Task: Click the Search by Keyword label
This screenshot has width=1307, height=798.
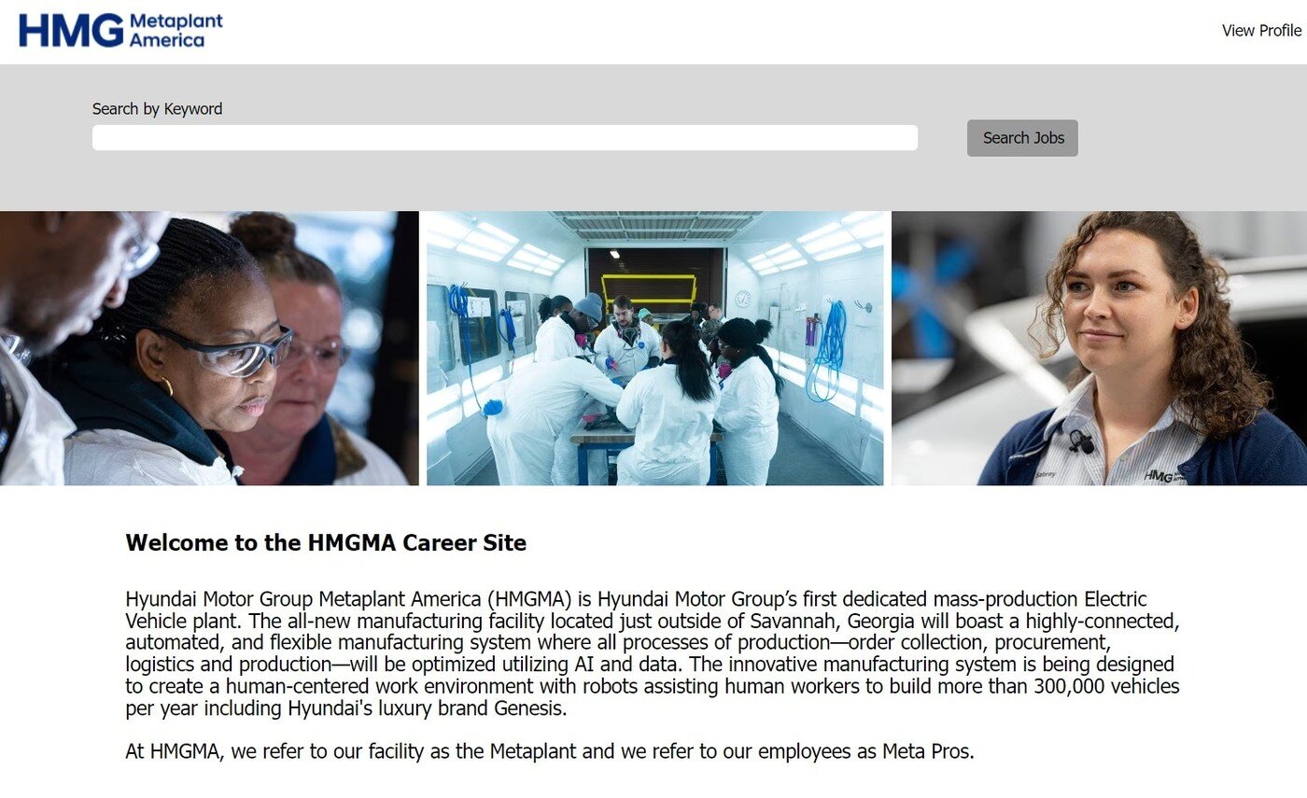Action: click(157, 109)
